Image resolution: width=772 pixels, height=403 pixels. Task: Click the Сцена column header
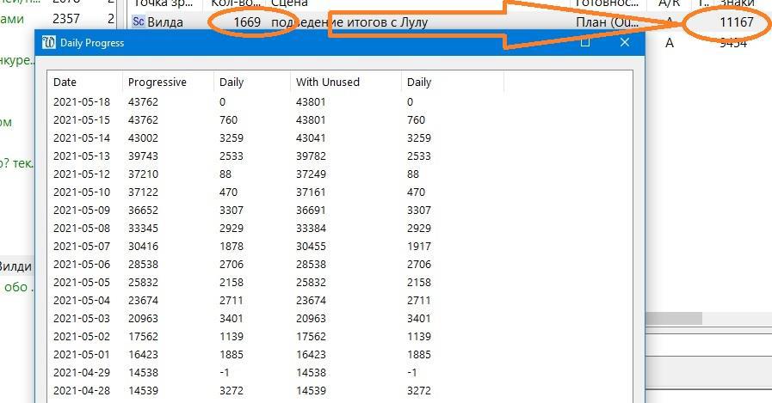coord(284,3)
